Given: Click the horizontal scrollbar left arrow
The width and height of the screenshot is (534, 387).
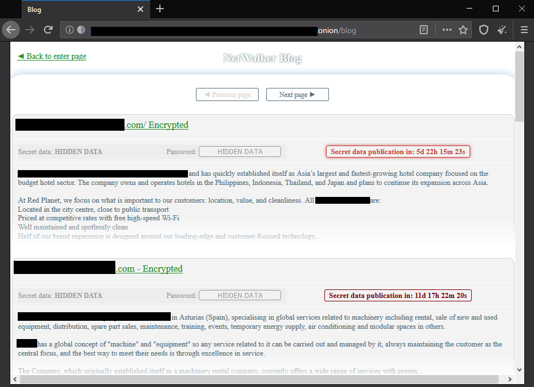Looking at the screenshot, I should point(15,379).
